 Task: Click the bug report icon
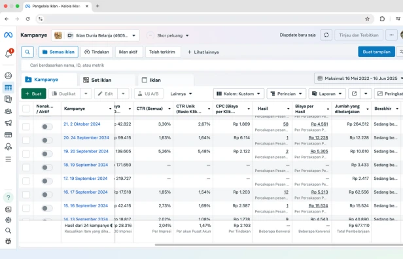(x=9, y=241)
